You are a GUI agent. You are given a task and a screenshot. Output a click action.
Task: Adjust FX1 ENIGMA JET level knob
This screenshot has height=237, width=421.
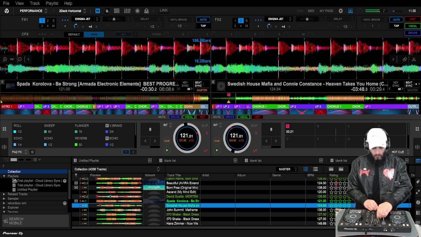pos(76,26)
